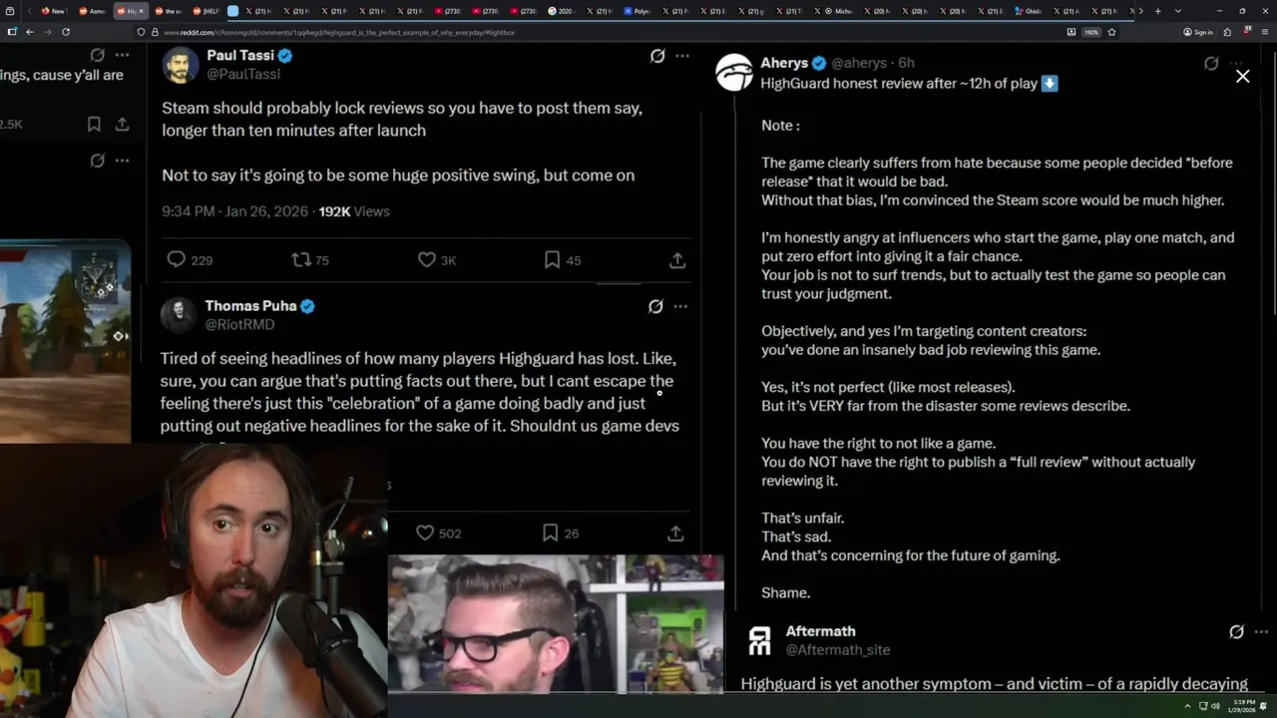The width and height of the screenshot is (1277, 718).
Task: Open Grok icon on Aherys tweet
Action: (1211, 63)
